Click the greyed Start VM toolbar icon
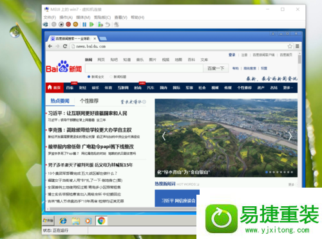Viewport: 322px width, 239px height. pos(54,24)
